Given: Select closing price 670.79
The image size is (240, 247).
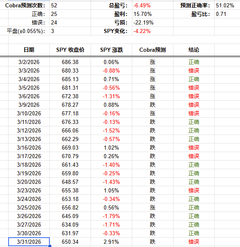Looking at the screenshot, I should 70,156.
